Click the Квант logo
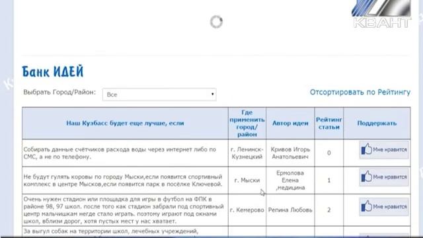Viewport: 423px width, 238px height. coord(382,14)
